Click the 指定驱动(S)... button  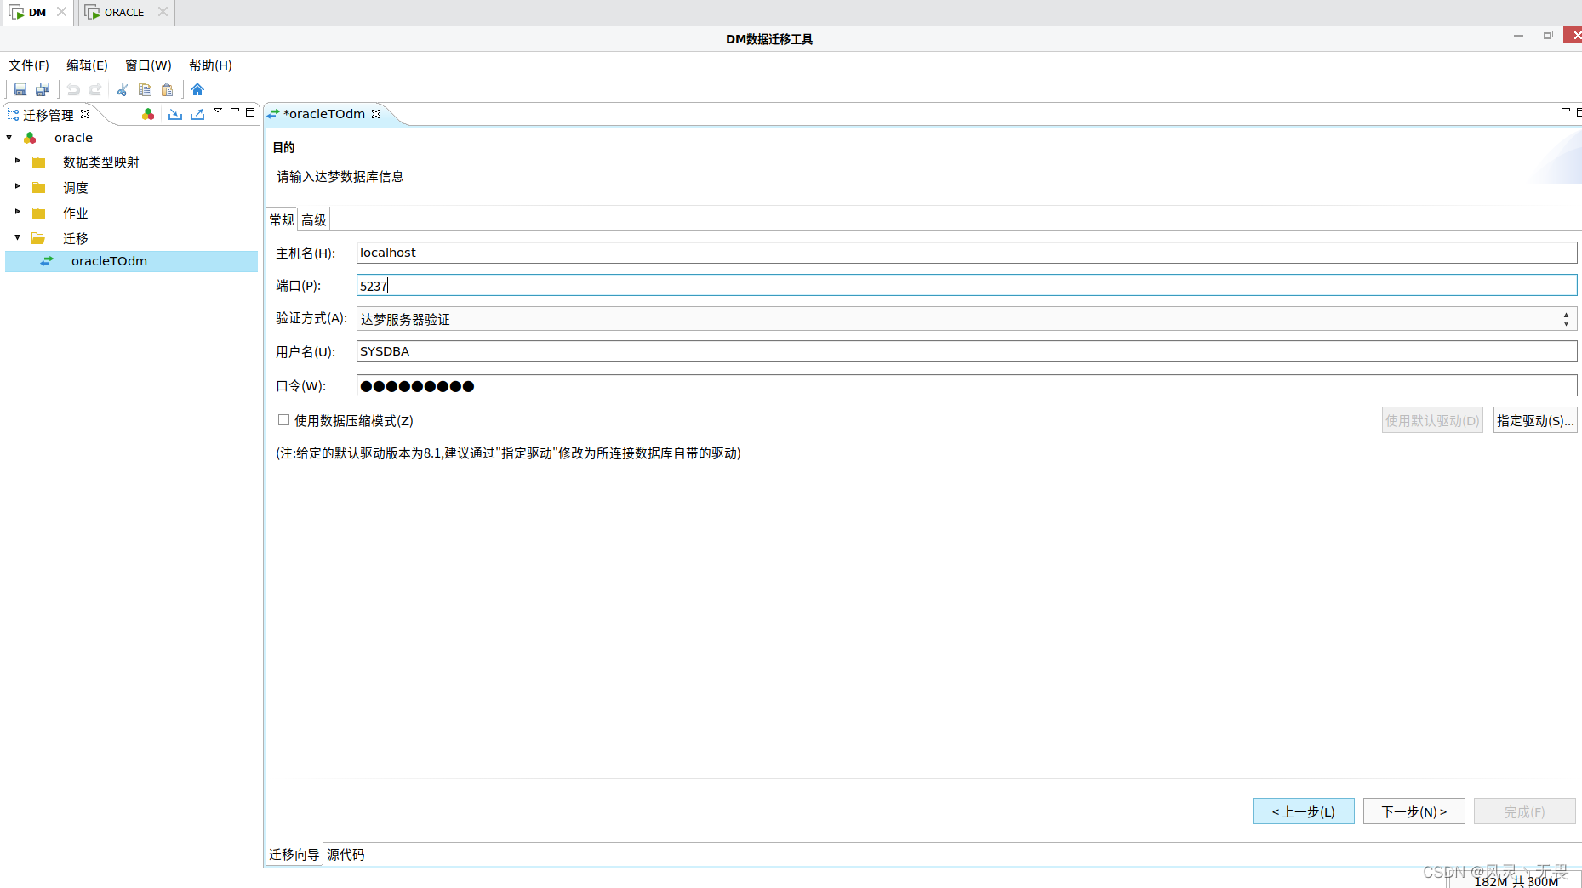1535,420
